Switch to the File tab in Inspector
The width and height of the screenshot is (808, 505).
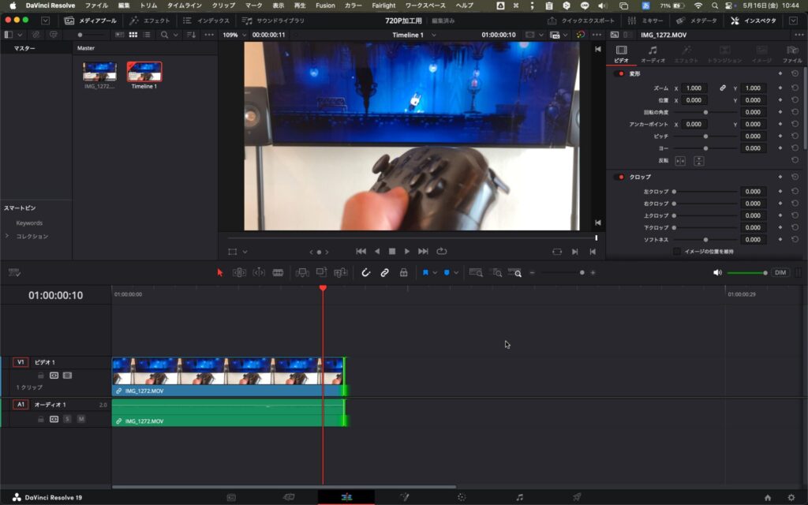792,54
